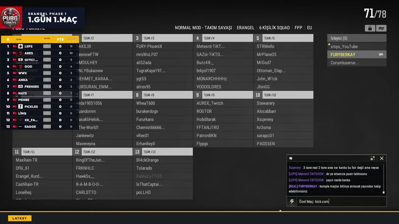This screenshot has height=224, width=399.
Task: Click the lock icon button
Action: click(x=370, y=28)
